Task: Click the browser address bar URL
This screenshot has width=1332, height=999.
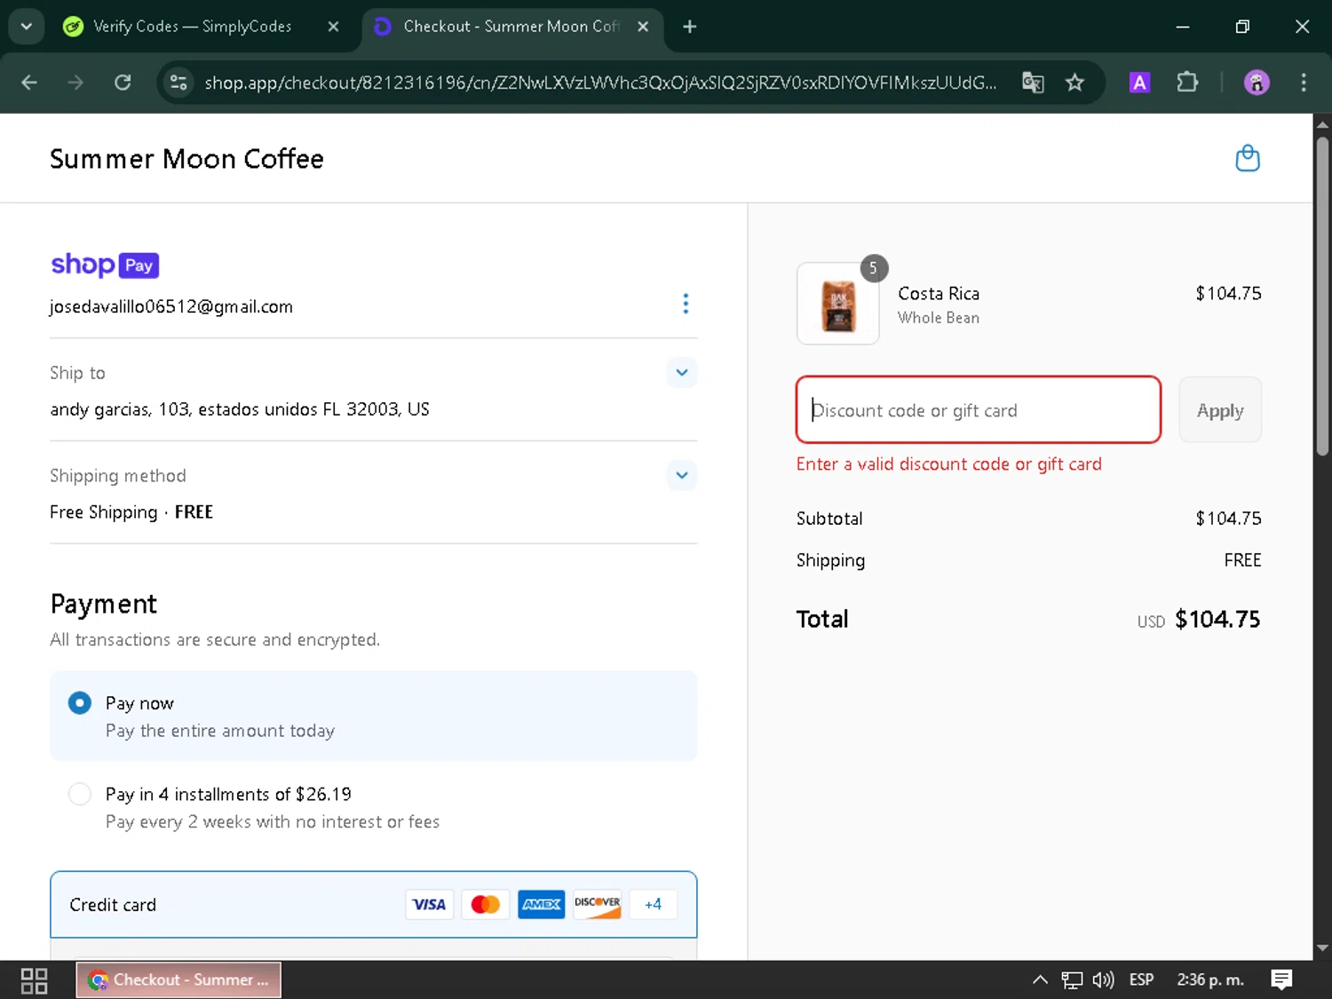Action: click(600, 83)
